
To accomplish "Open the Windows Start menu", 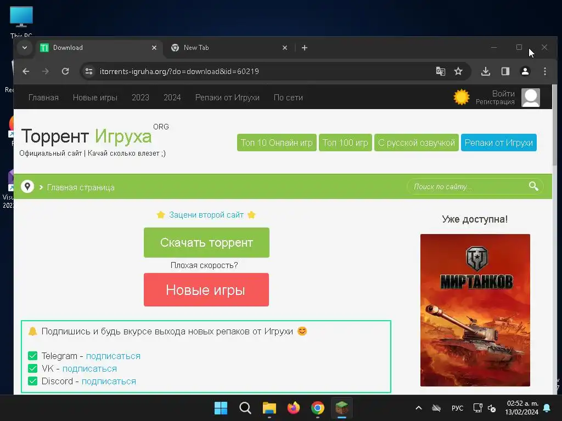I will [x=221, y=408].
